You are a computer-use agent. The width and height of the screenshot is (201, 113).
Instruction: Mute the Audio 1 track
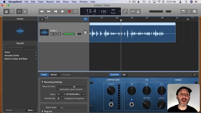pos(52,34)
